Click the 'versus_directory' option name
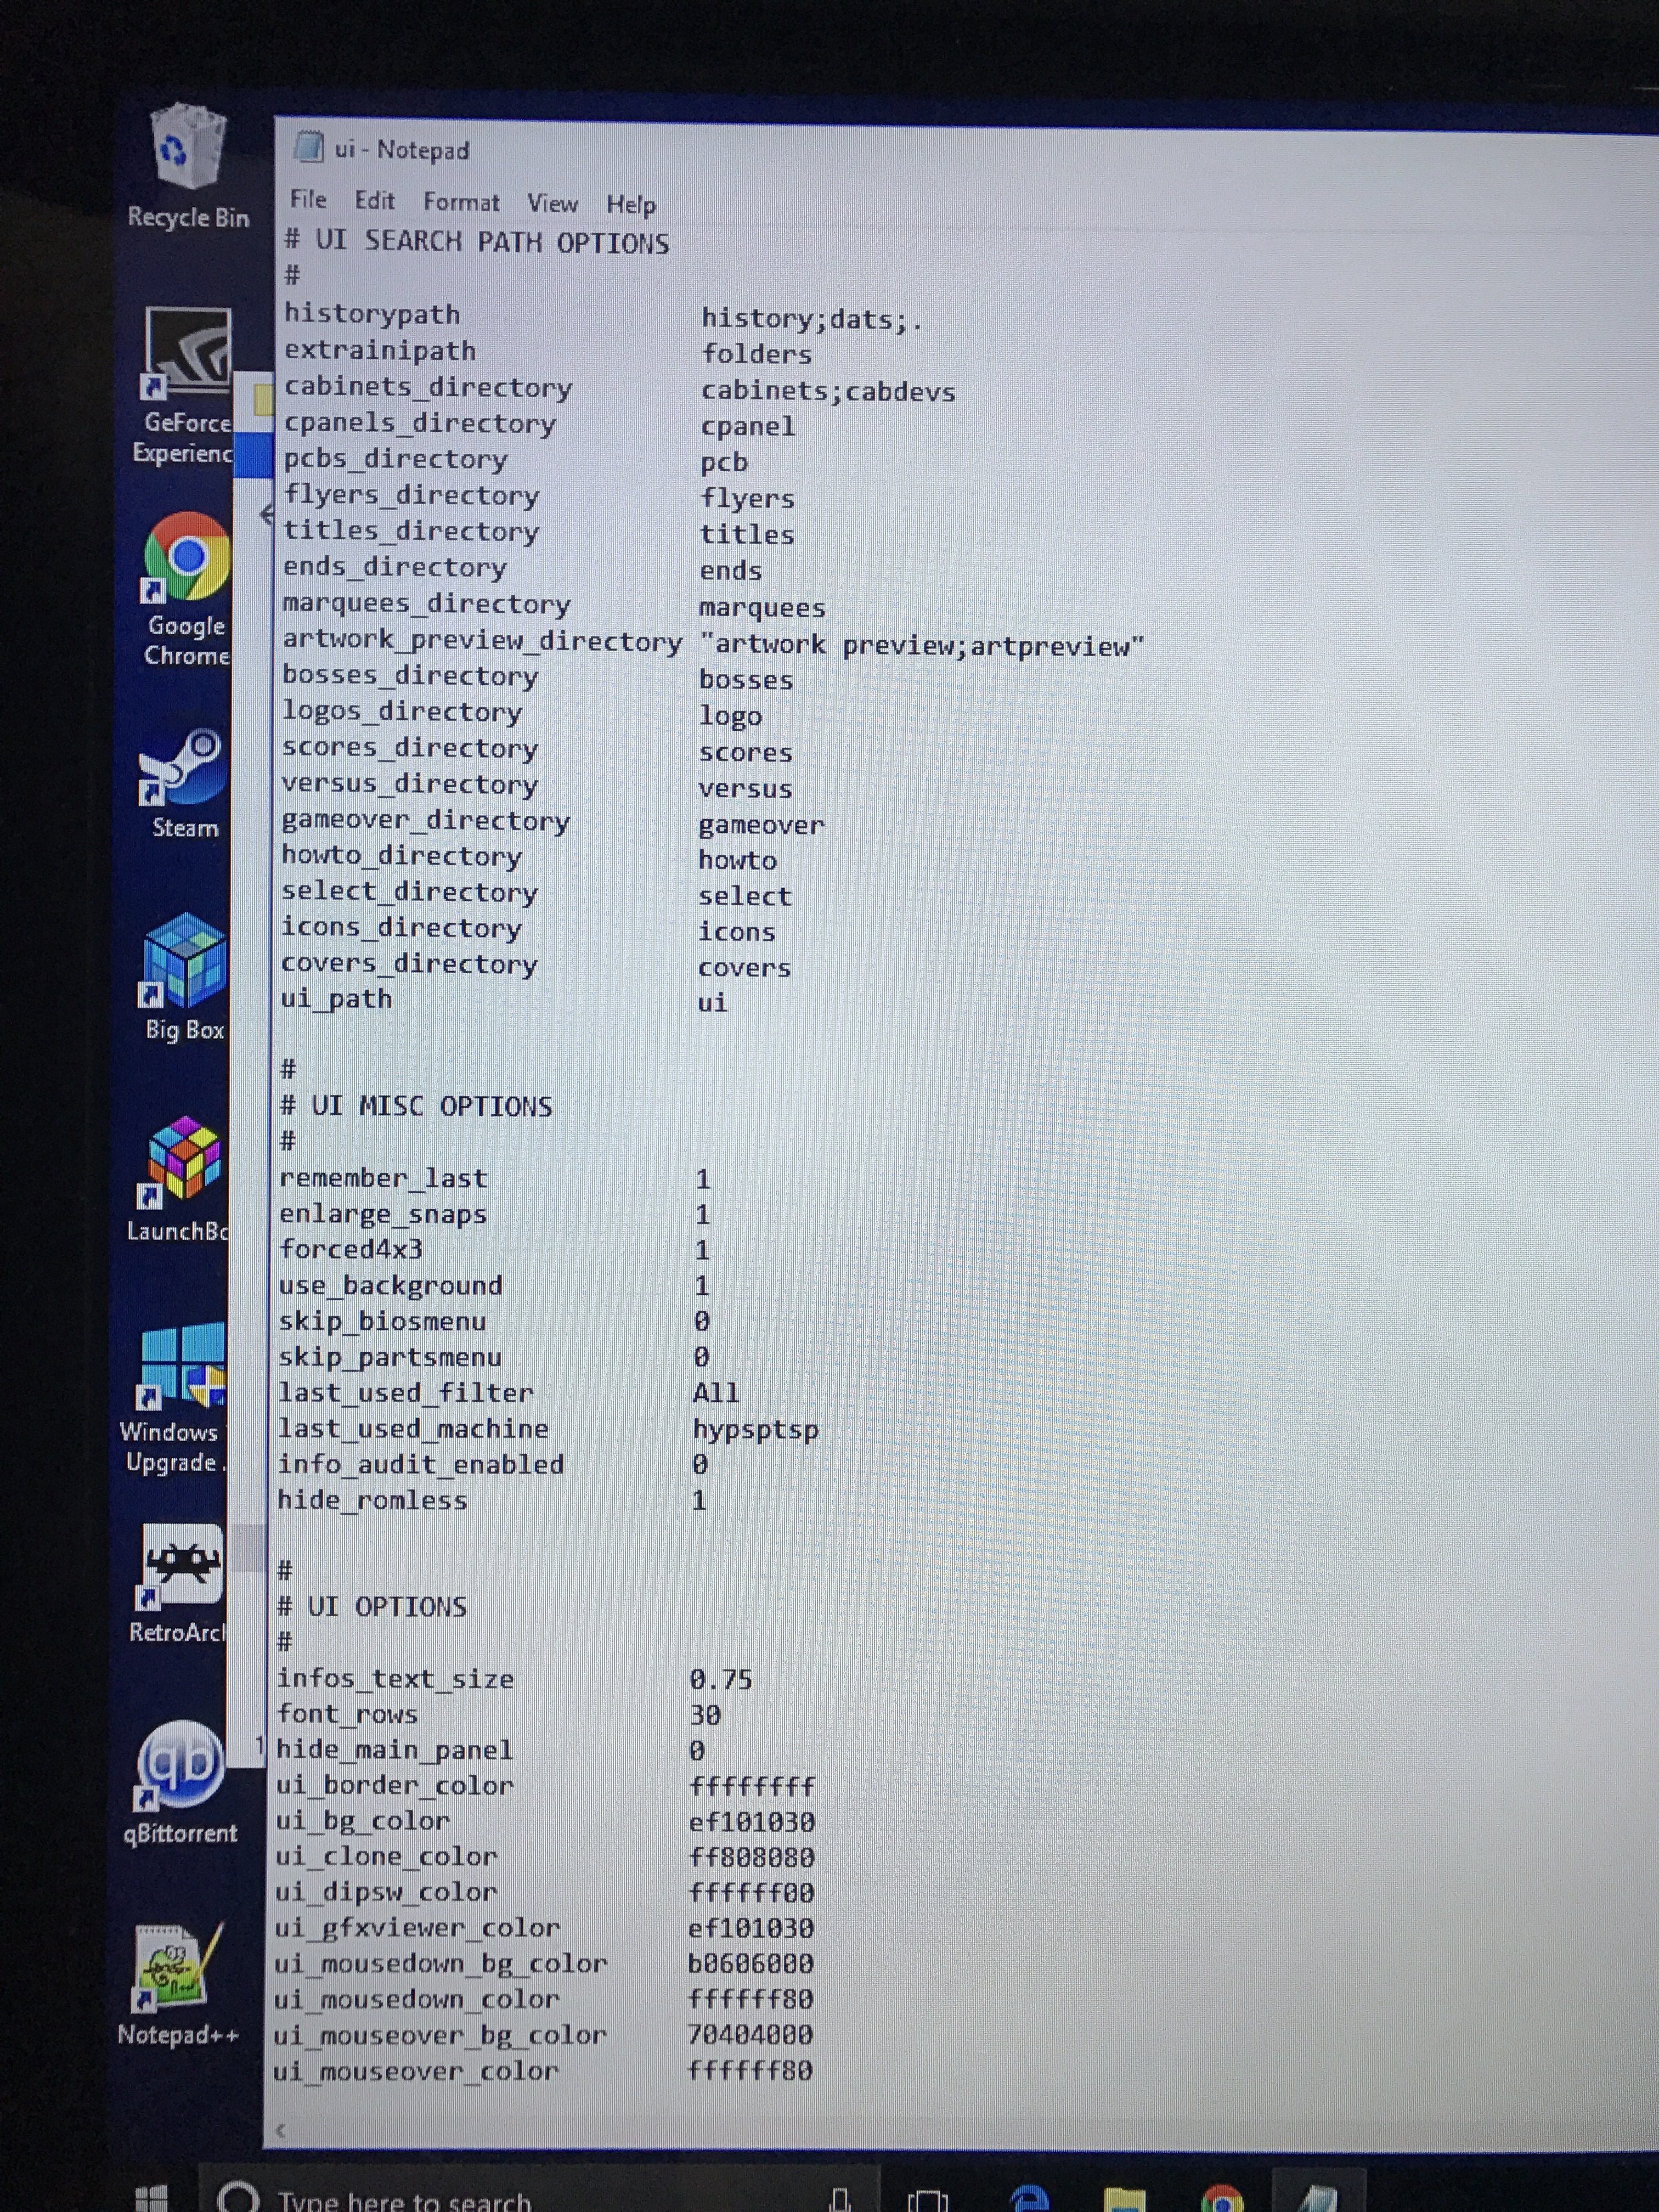Screen dimensions: 1659x2212 tap(410, 783)
